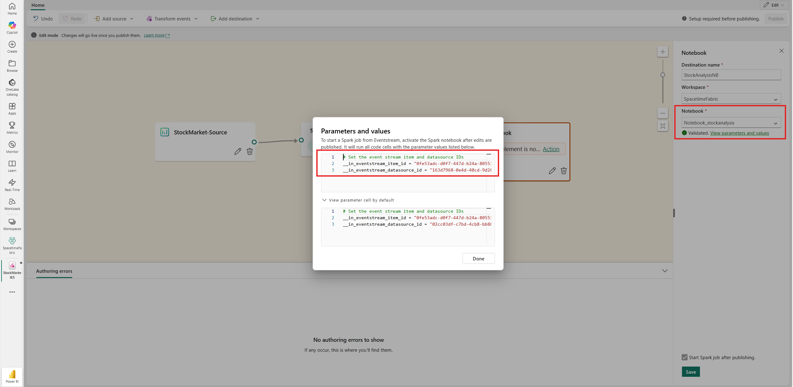The height and width of the screenshot is (387, 793).
Task: Delete the StockMarket-Source node with trash icon
Action: (x=250, y=151)
